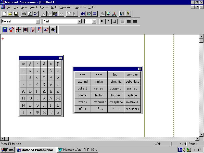Click the solve keyword button
The height and width of the screenshot is (153, 204).
tap(99, 82)
